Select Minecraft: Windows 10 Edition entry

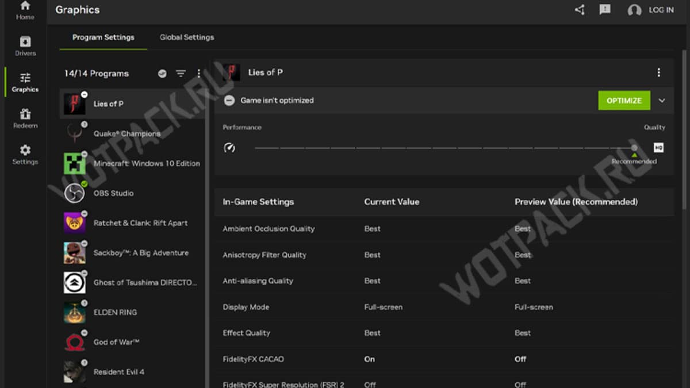(x=132, y=164)
